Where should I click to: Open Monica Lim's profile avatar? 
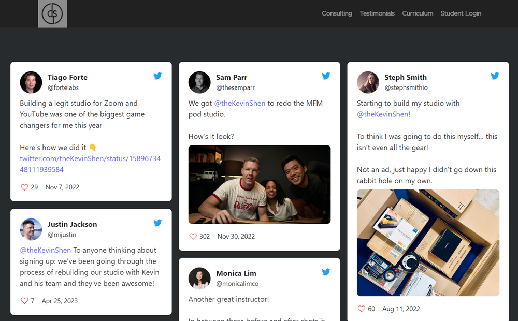pyautogui.click(x=199, y=279)
